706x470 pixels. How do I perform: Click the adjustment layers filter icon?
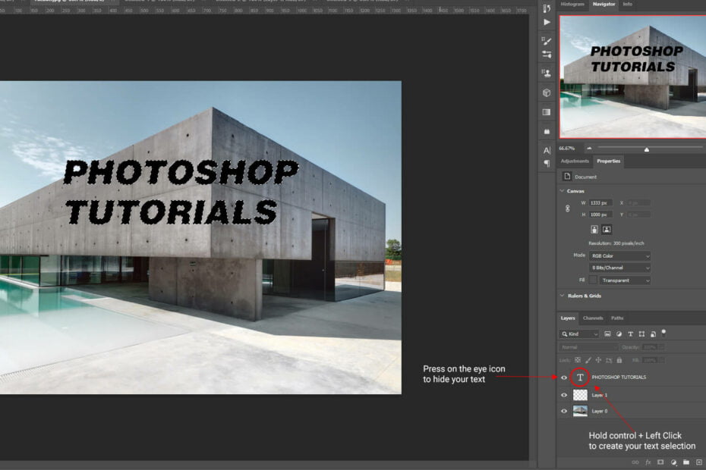(x=620, y=334)
